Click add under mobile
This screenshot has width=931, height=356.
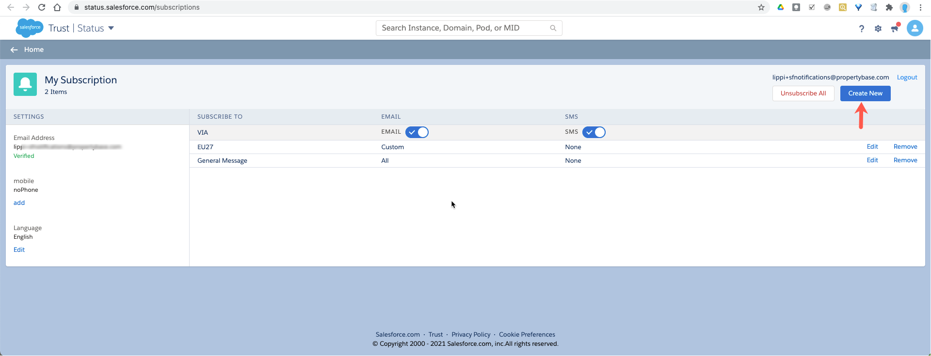(19, 203)
